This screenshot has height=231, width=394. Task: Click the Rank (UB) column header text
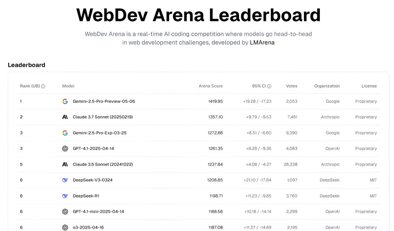coord(30,86)
